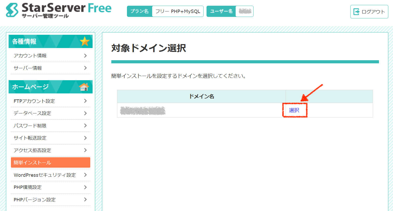This screenshot has width=393, height=211.
Task: Click the arrow next to データベース設定
Action: click(x=85, y=113)
